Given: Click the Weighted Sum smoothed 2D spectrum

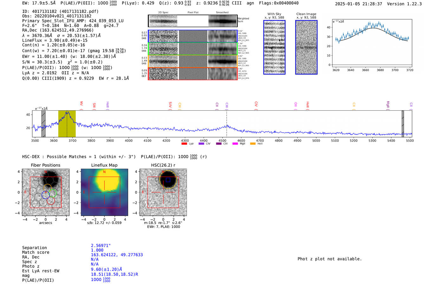Looking at the screenshot, I should (223, 21).
